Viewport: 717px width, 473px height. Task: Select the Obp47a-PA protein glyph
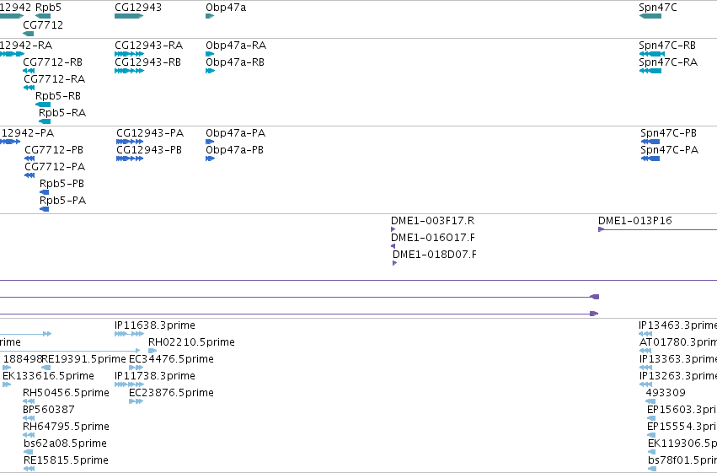210,142
